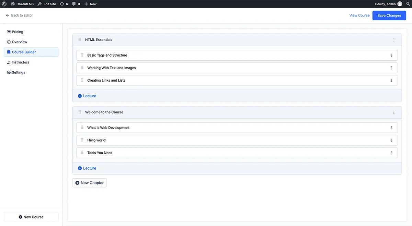The width and height of the screenshot is (412, 226).
Task: Click the WordPress logo in admin bar
Action: pos(4,4)
